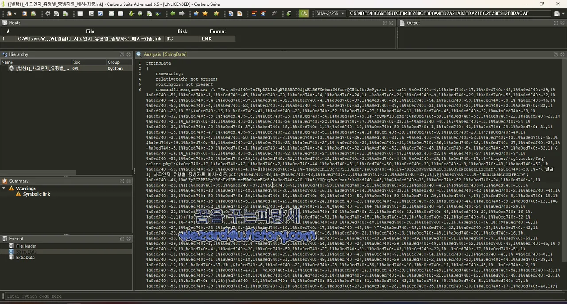Viewport: 567px width, 304px height.
Task: Click the magnifier search icon in toolbar
Action: point(140,14)
